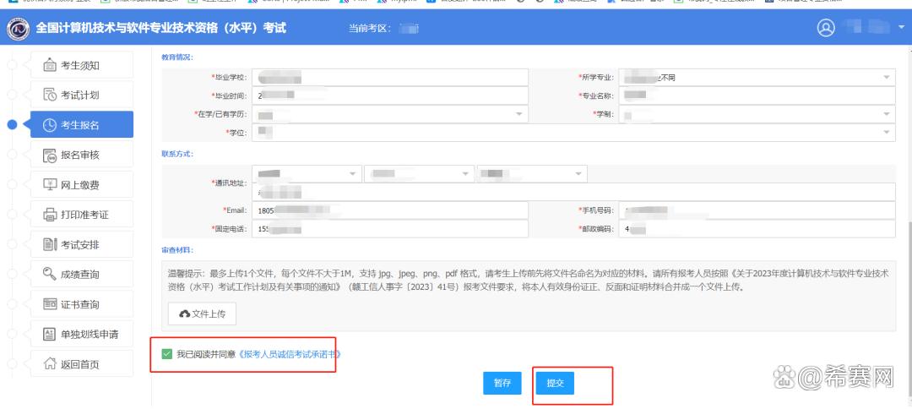Click the 报名审核 review icon

[x=50, y=155]
